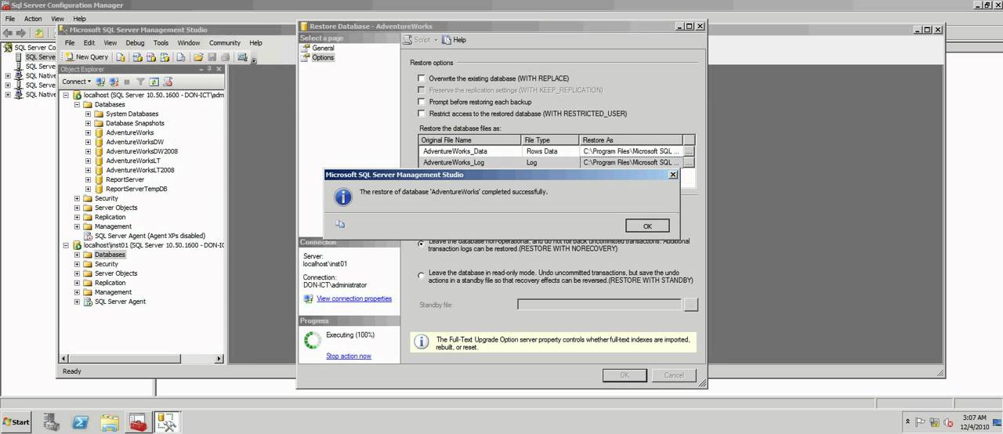
Task: Click the Stop action now link
Action: 349,356
